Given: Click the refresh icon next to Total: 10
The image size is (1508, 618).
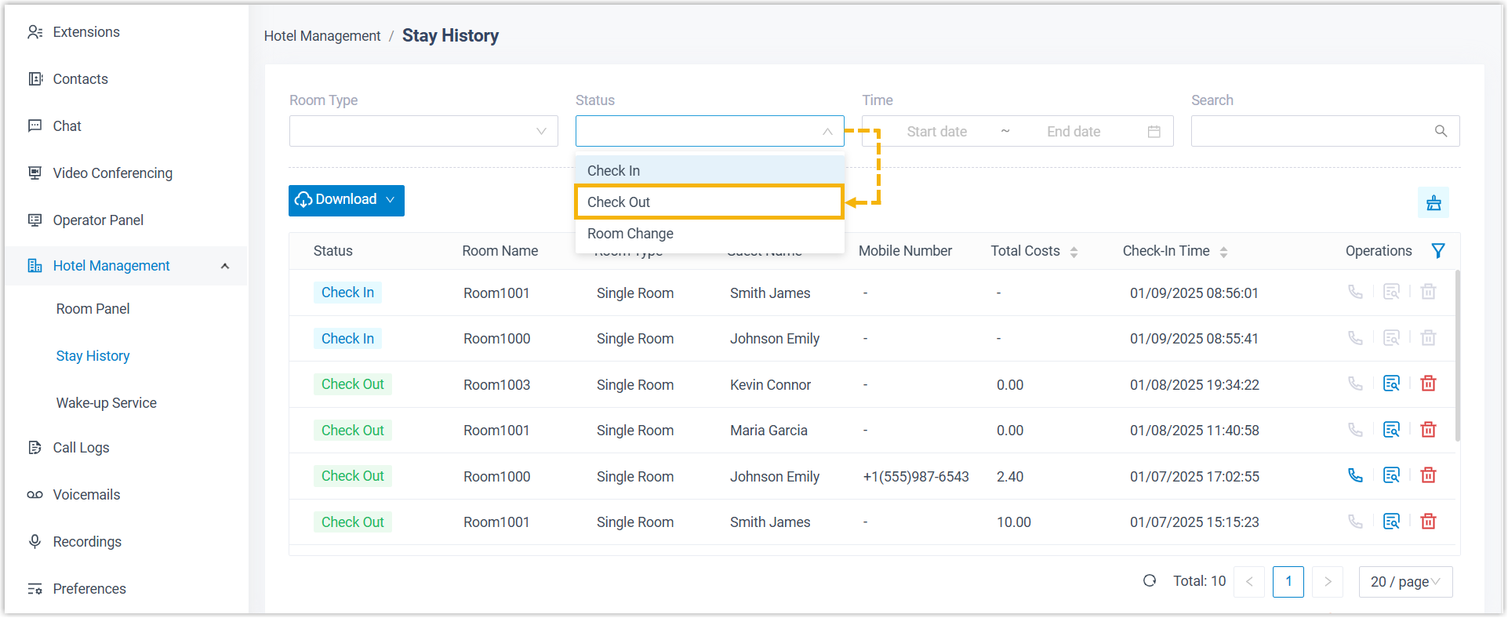Looking at the screenshot, I should point(1150,581).
